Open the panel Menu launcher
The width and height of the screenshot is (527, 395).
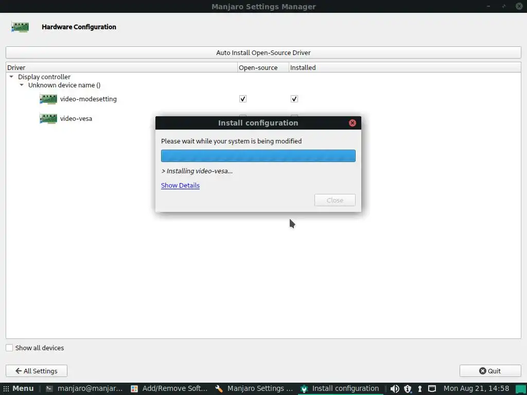point(19,389)
